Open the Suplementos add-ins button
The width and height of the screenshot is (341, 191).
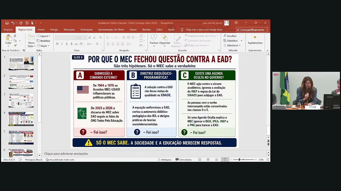pos(255,40)
